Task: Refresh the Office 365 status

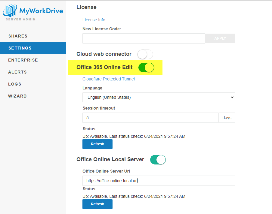Action: 97,144
